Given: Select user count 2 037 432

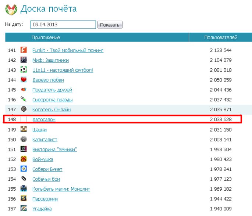Looking at the screenshot, I should pyautogui.click(x=220, y=100).
